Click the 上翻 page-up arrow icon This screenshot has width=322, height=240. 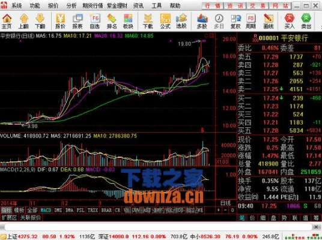23,22
